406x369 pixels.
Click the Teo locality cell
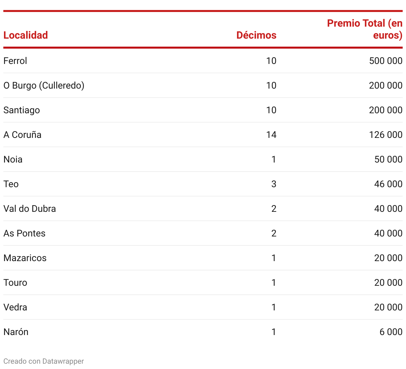click(x=11, y=184)
